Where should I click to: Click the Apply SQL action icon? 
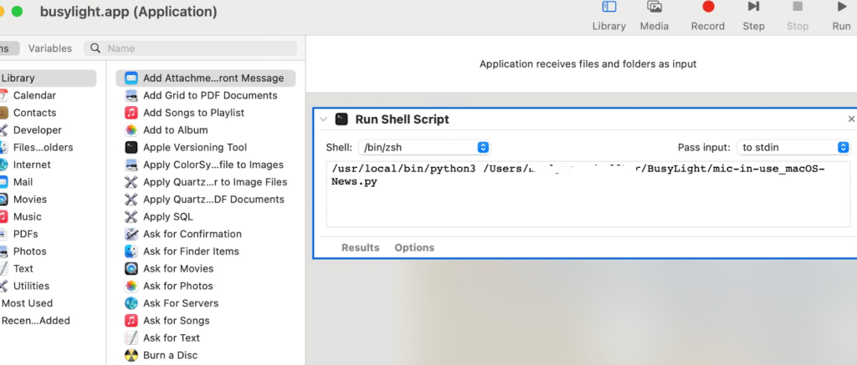131,216
